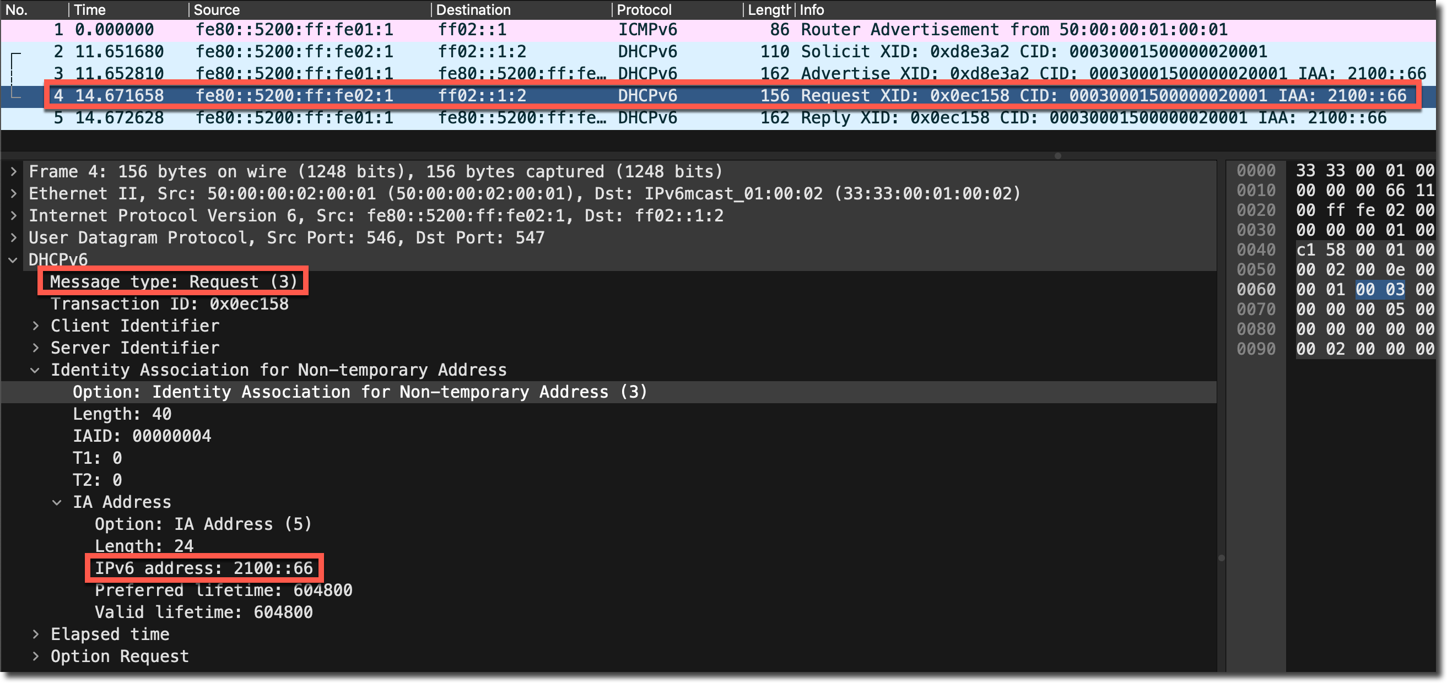
Task: Click the Source column header
Action: (217, 9)
